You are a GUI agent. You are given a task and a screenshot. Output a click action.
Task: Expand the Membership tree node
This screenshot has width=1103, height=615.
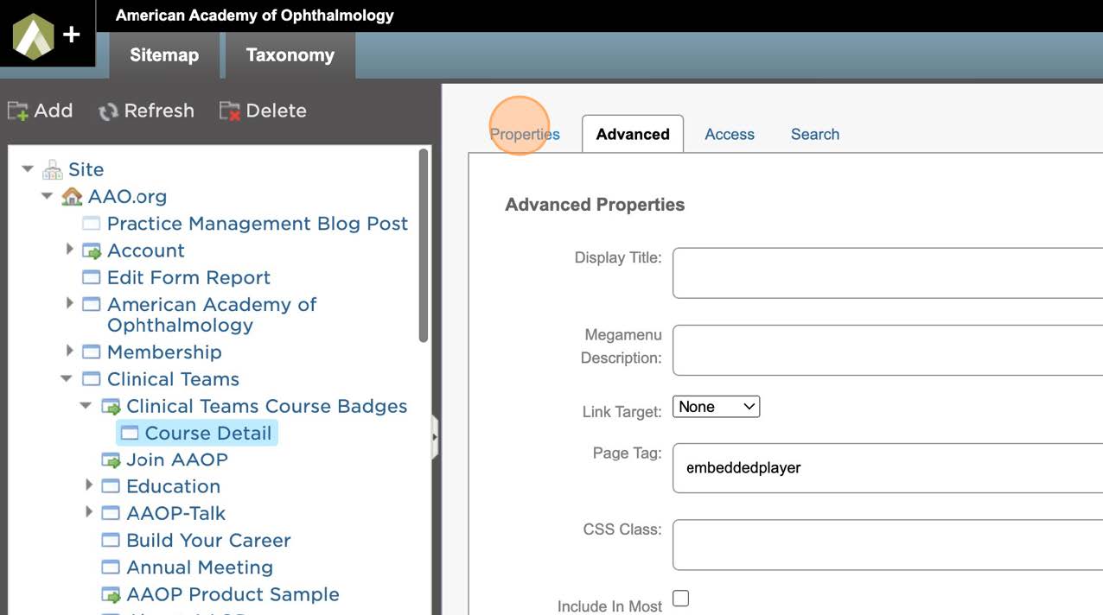pos(70,351)
